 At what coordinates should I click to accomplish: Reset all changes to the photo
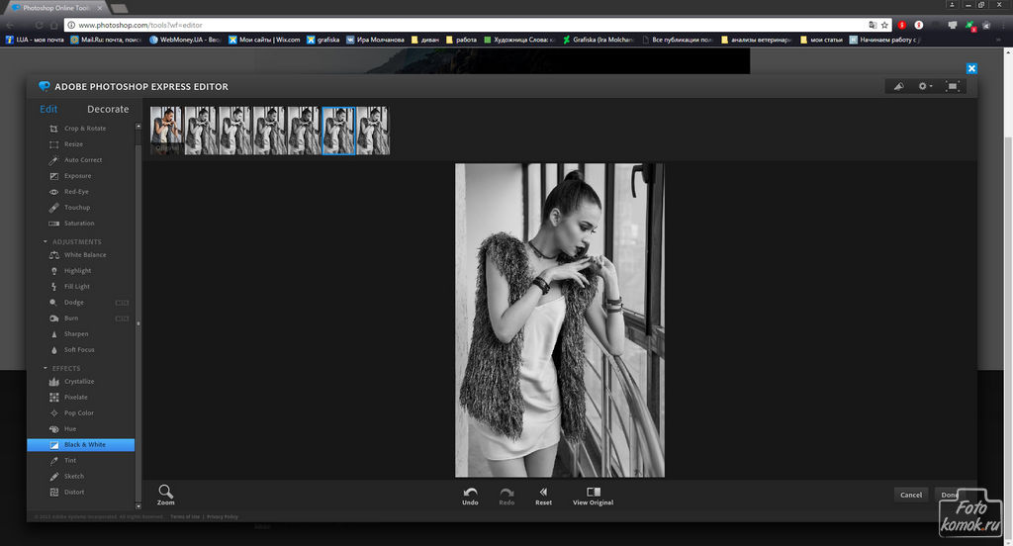(543, 495)
